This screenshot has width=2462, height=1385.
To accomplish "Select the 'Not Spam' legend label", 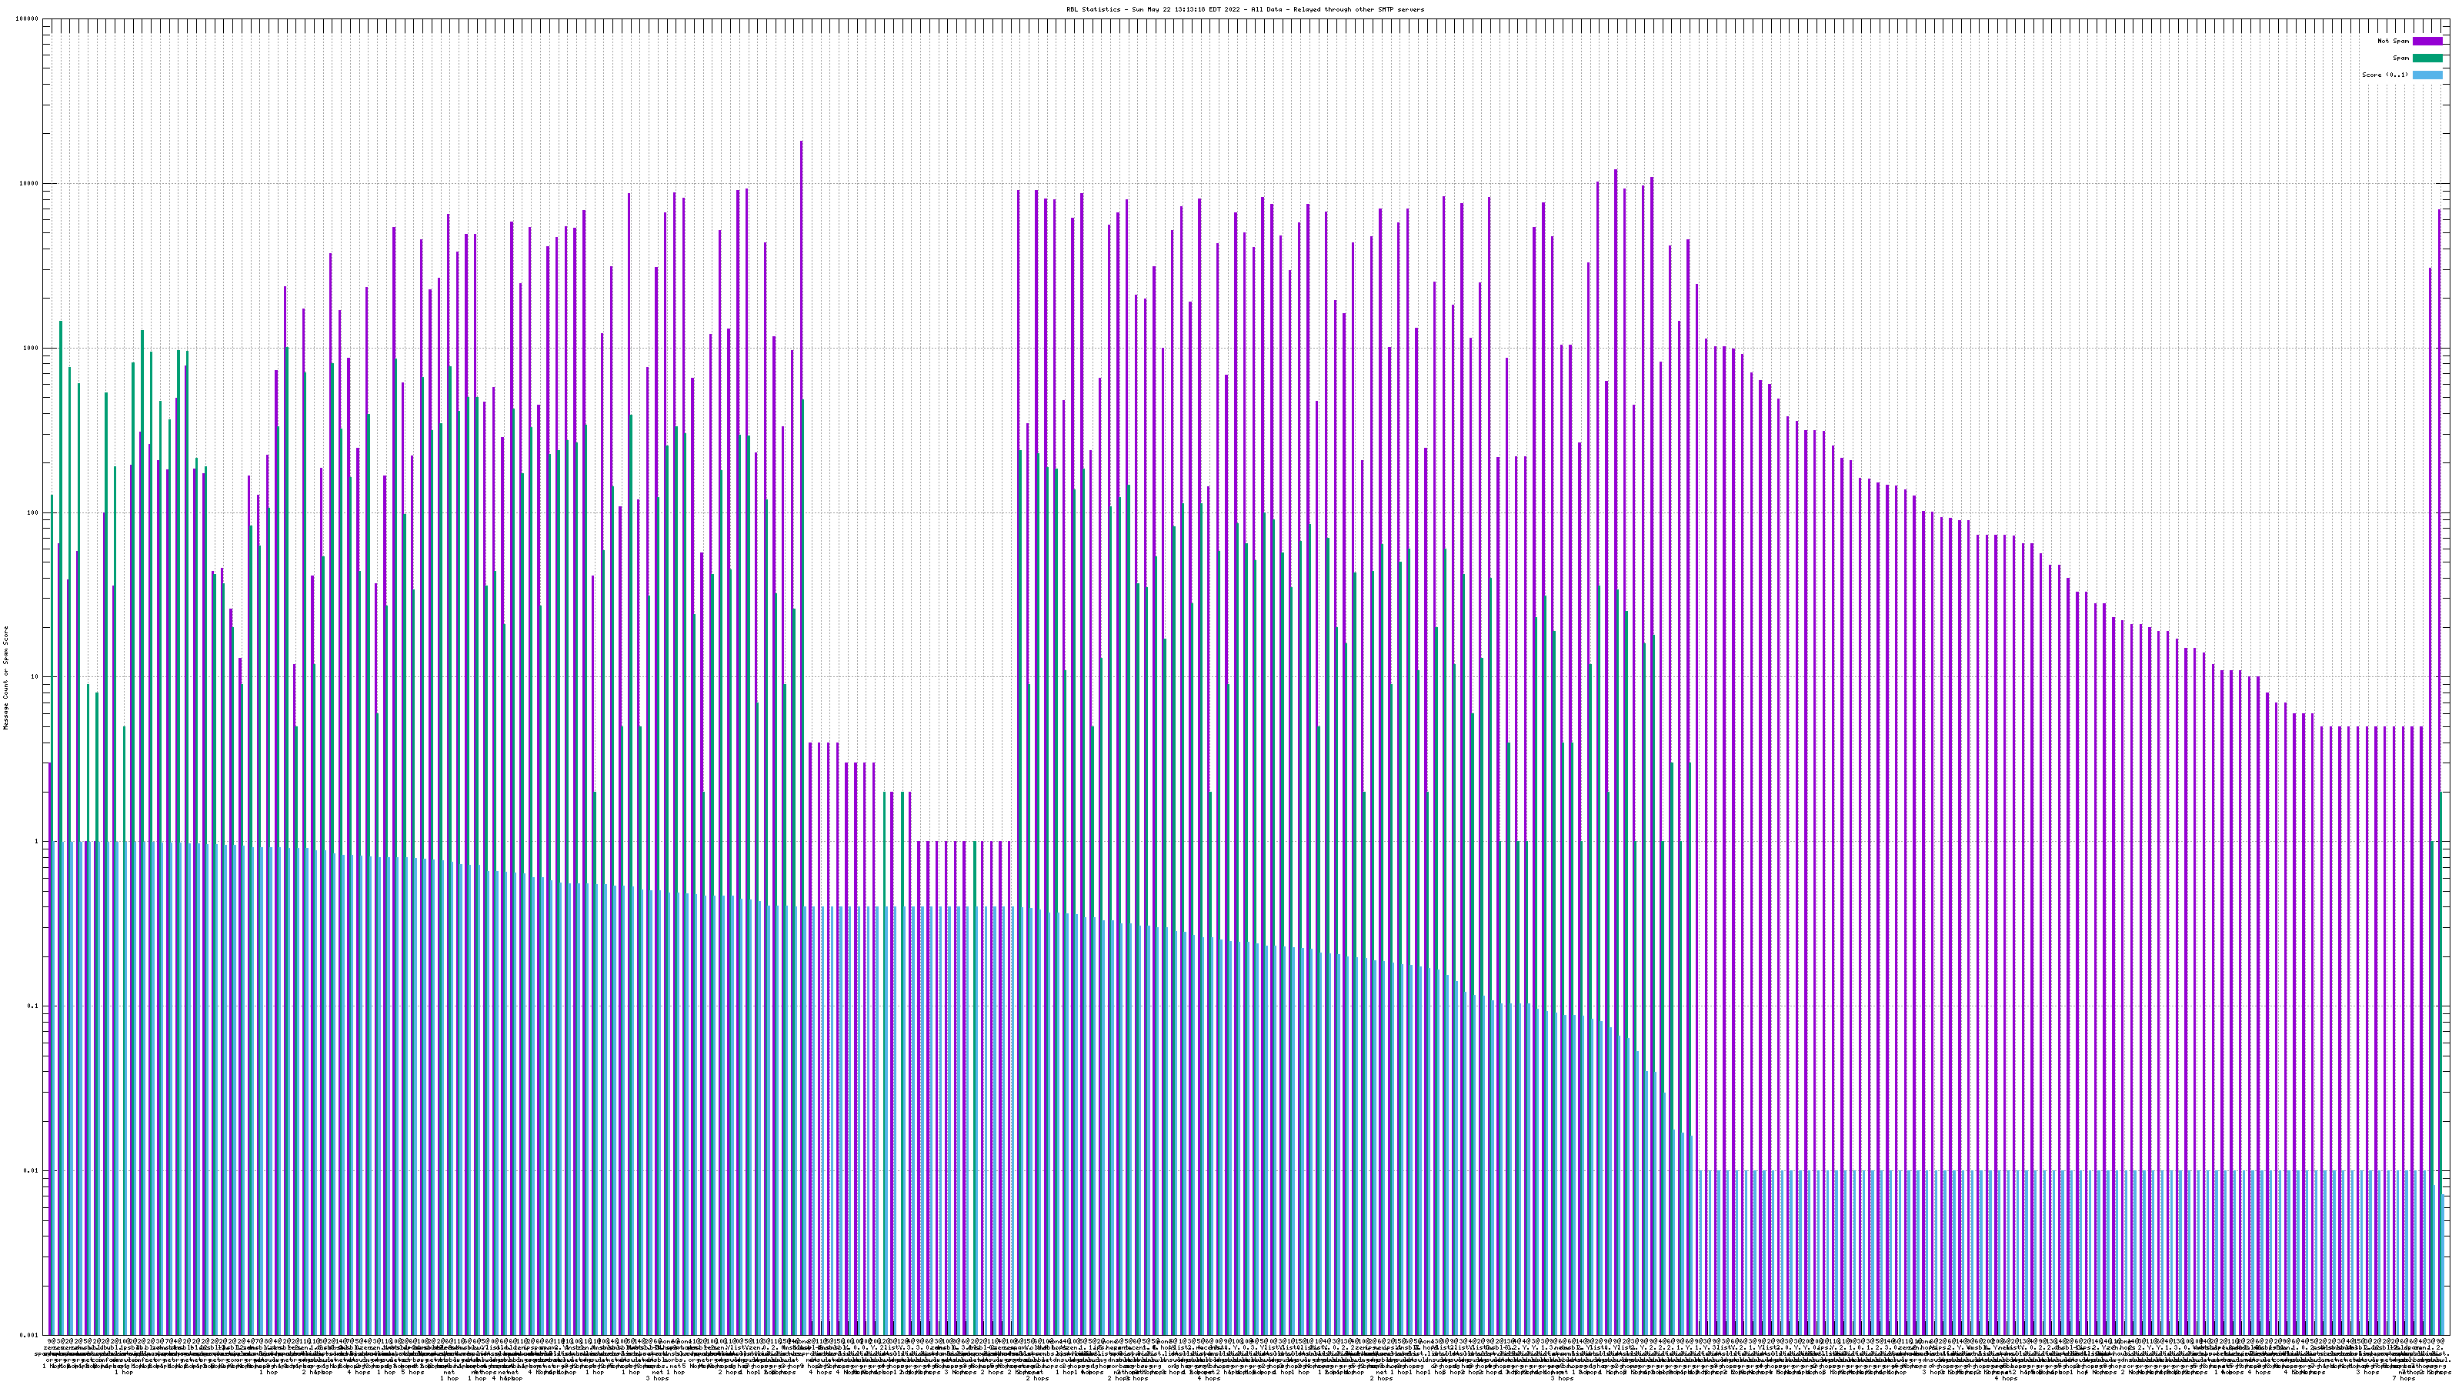I will (2394, 41).
